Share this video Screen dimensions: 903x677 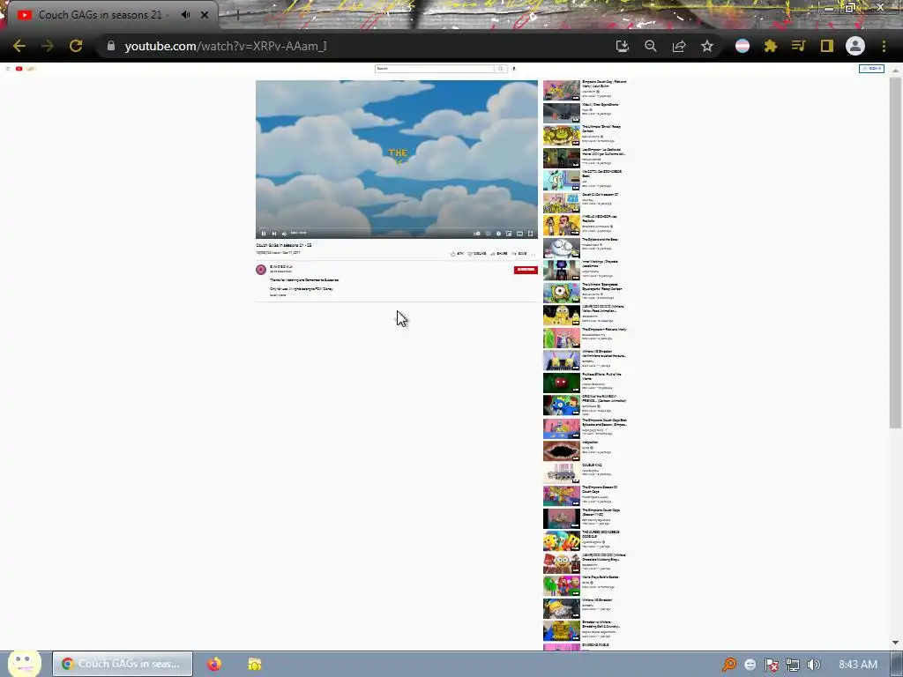pyautogui.click(x=499, y=253)
